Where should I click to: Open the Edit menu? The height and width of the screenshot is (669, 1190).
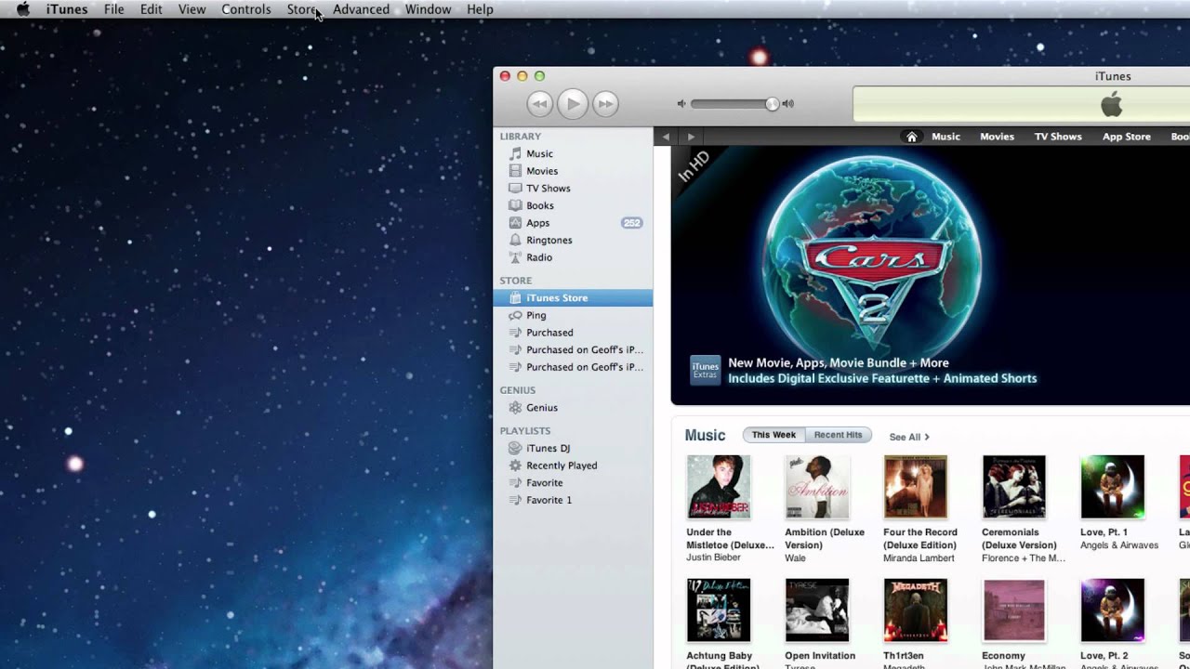pos(152,9)
